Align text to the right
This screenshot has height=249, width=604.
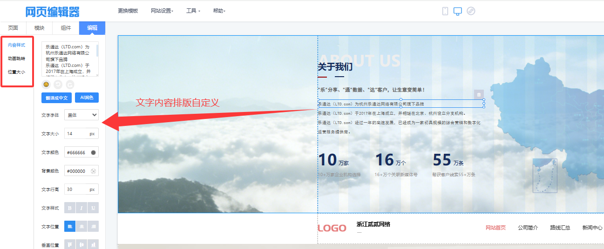click(93, 227)
